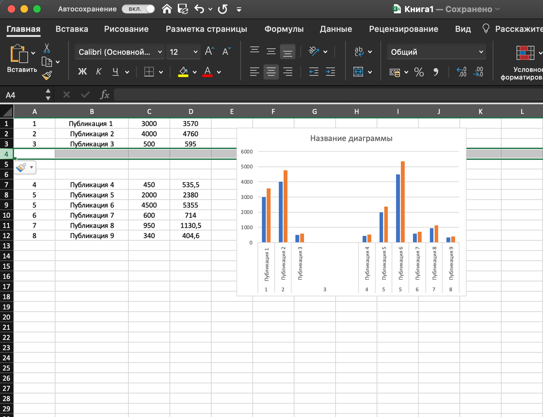This screenshot has height=417, width=543.
Task: Click the Save icon in title bar
Action: pos(183,9)
